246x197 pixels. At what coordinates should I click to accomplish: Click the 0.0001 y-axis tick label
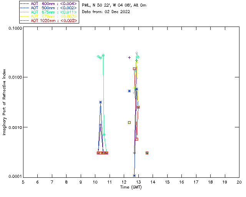coord(15,177)
